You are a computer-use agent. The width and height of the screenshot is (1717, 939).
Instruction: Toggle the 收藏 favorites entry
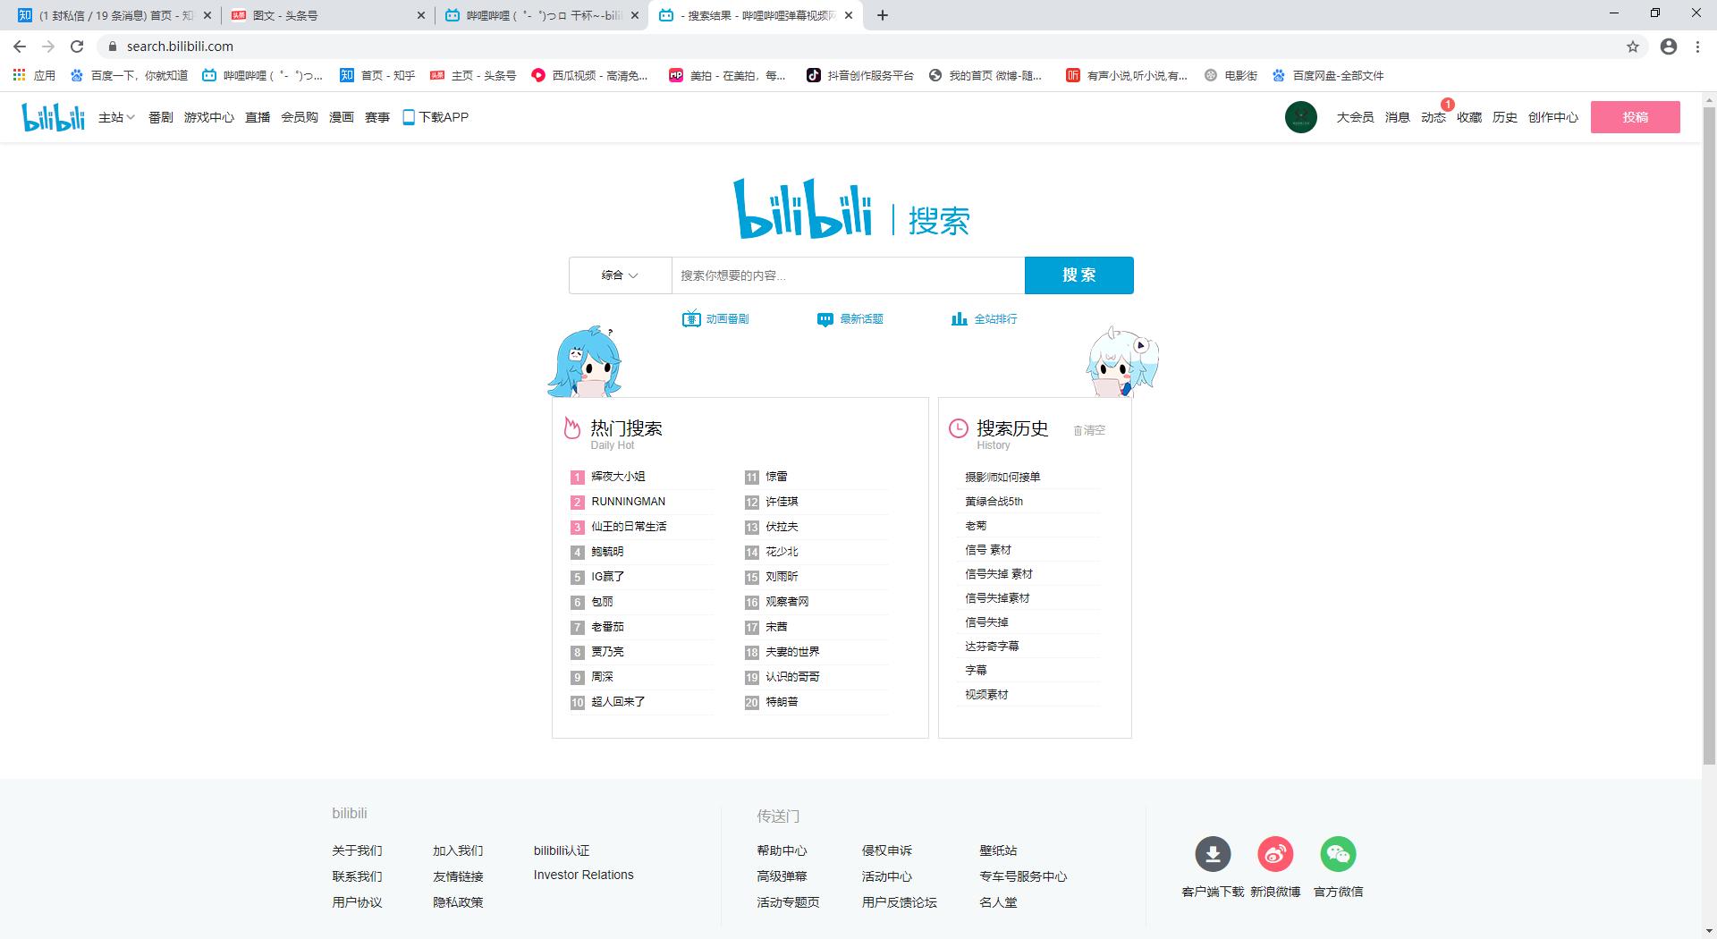point(1469,117)
